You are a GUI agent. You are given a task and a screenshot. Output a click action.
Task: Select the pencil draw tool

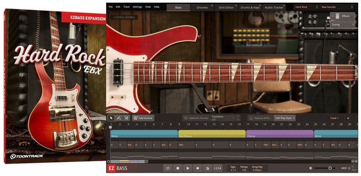point(119,118)
